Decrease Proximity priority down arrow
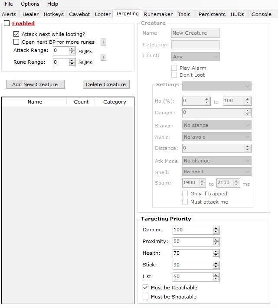The image size is (278, 308). pos(216,243)
